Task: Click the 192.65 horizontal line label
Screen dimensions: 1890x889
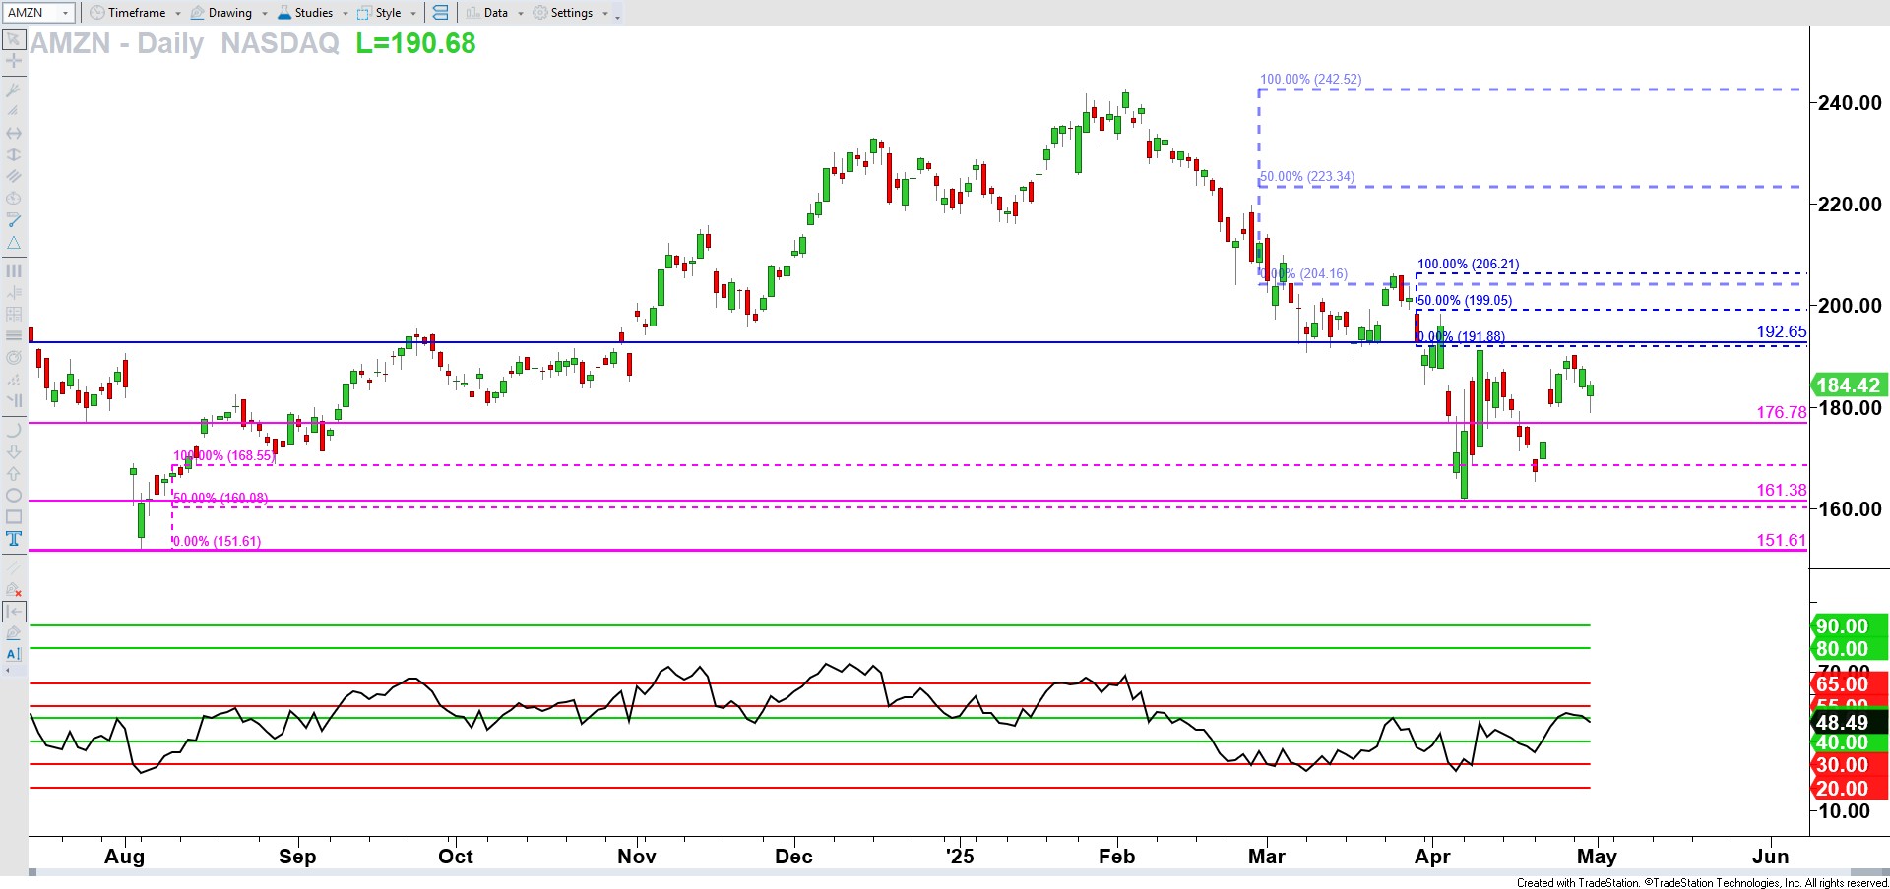Action: point(1782,331)
